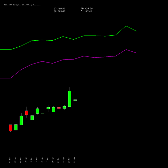Click the low value L: 108.40

[x=86, y=11]
